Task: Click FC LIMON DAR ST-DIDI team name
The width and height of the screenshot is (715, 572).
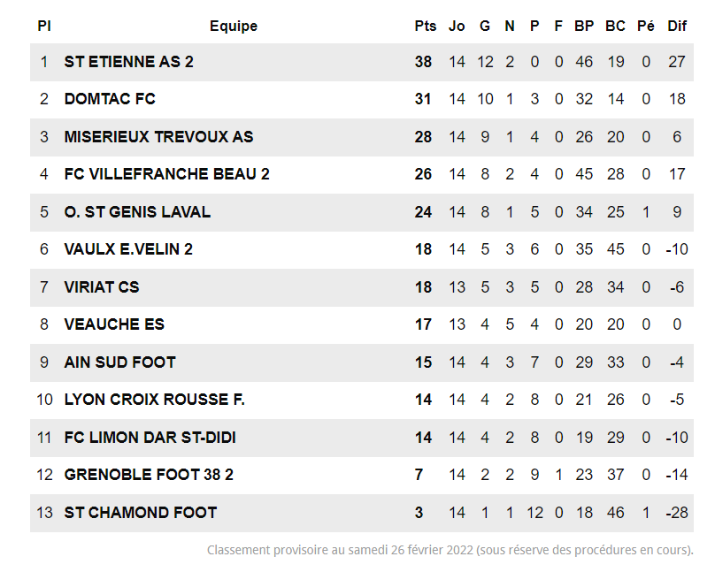Action: click(150, 438)
